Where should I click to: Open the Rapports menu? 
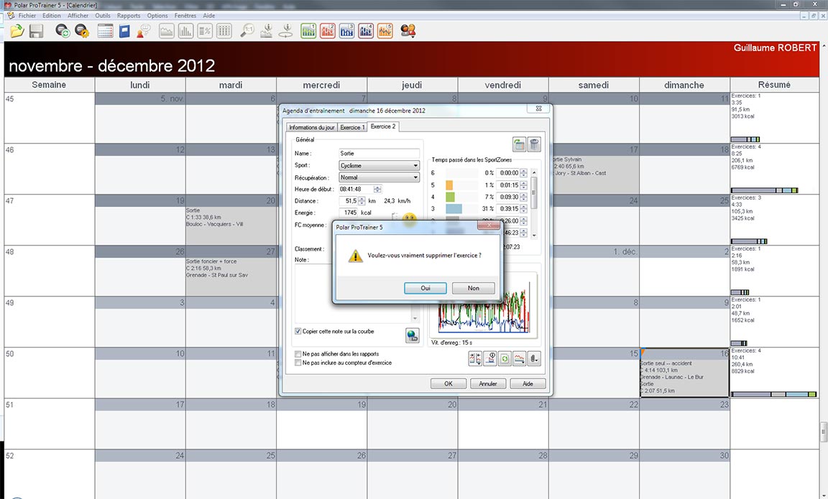pyautogui.click(x=129, y=16)
